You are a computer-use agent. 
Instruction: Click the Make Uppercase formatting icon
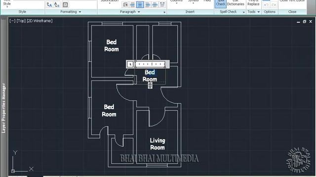click(49, 4)
